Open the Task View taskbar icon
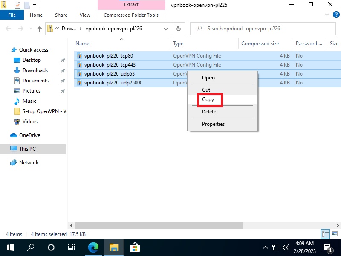Screen dimensions: 341x256 [72, 247]
